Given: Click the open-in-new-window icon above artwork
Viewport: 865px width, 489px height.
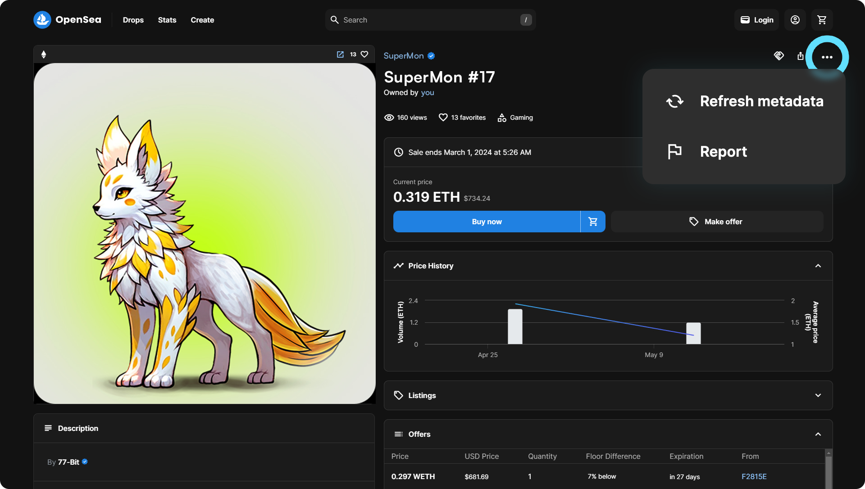Looking at the screenshot, I should click(340, 54).
